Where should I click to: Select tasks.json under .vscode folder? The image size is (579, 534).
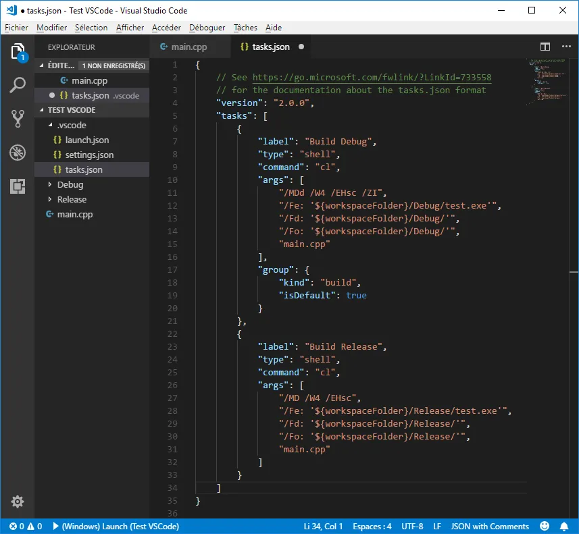pos(92,169)
